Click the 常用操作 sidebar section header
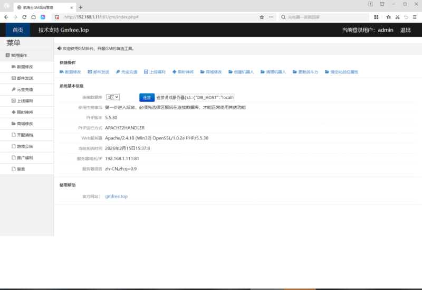 (27, 55)
